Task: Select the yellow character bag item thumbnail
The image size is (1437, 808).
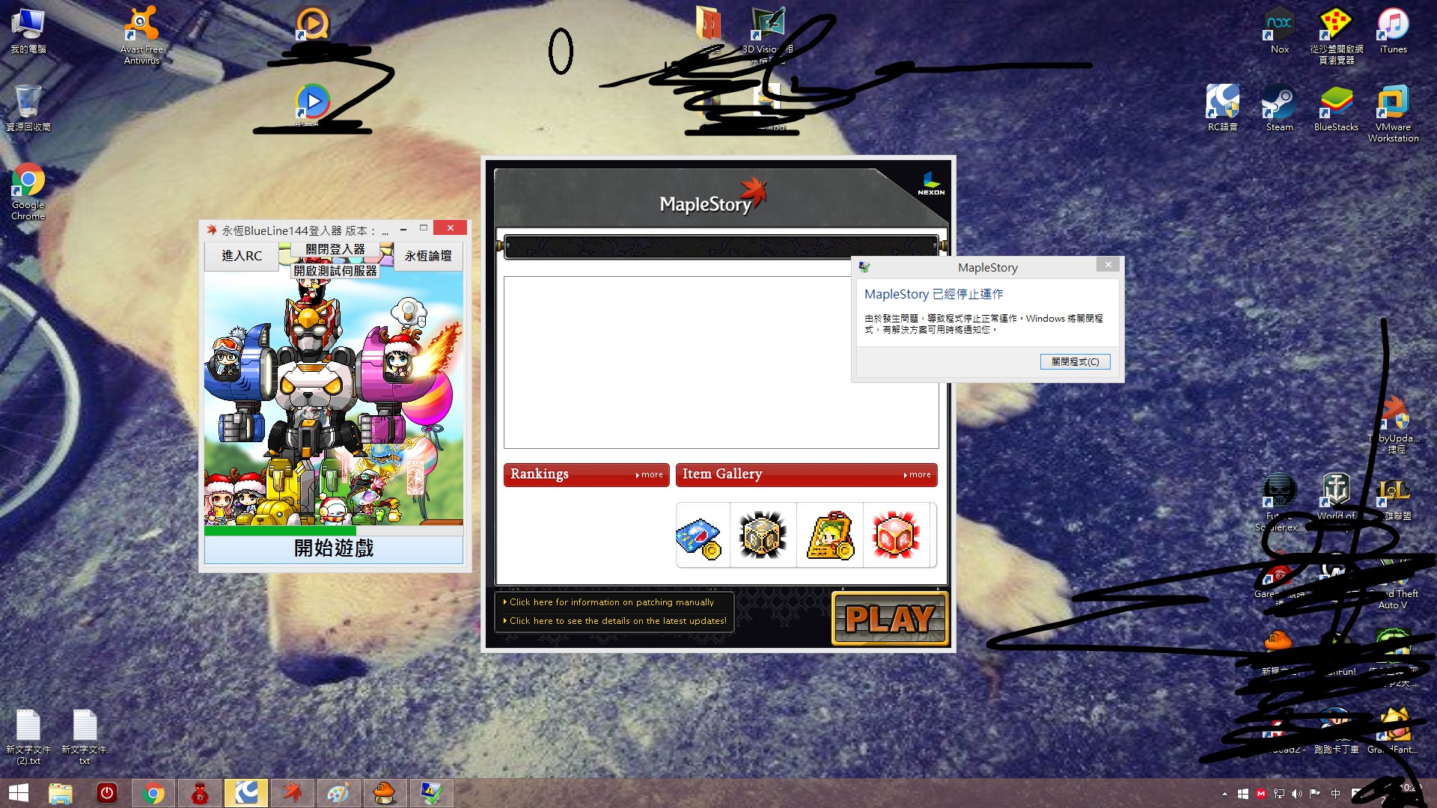Action: click(830, 536)
